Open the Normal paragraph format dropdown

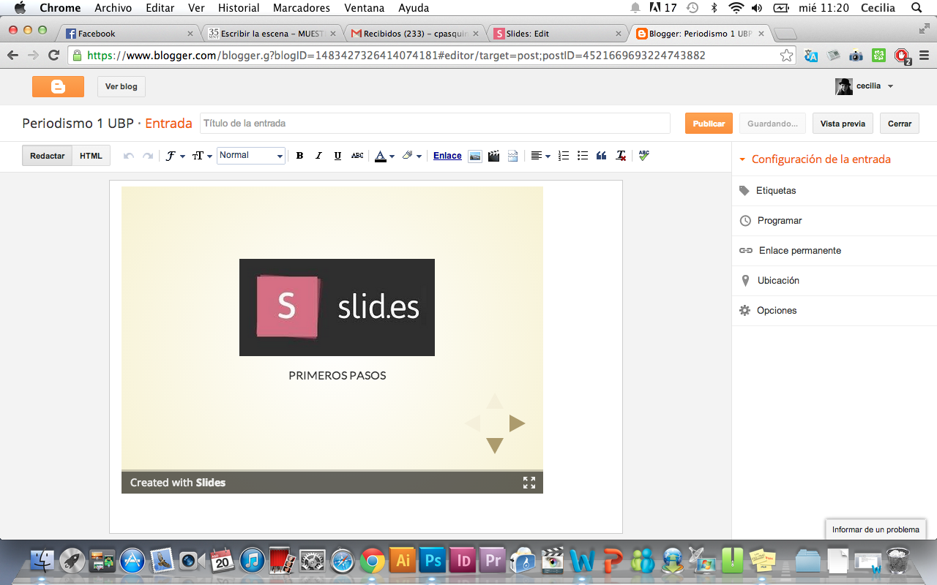[x=251, y=155]
